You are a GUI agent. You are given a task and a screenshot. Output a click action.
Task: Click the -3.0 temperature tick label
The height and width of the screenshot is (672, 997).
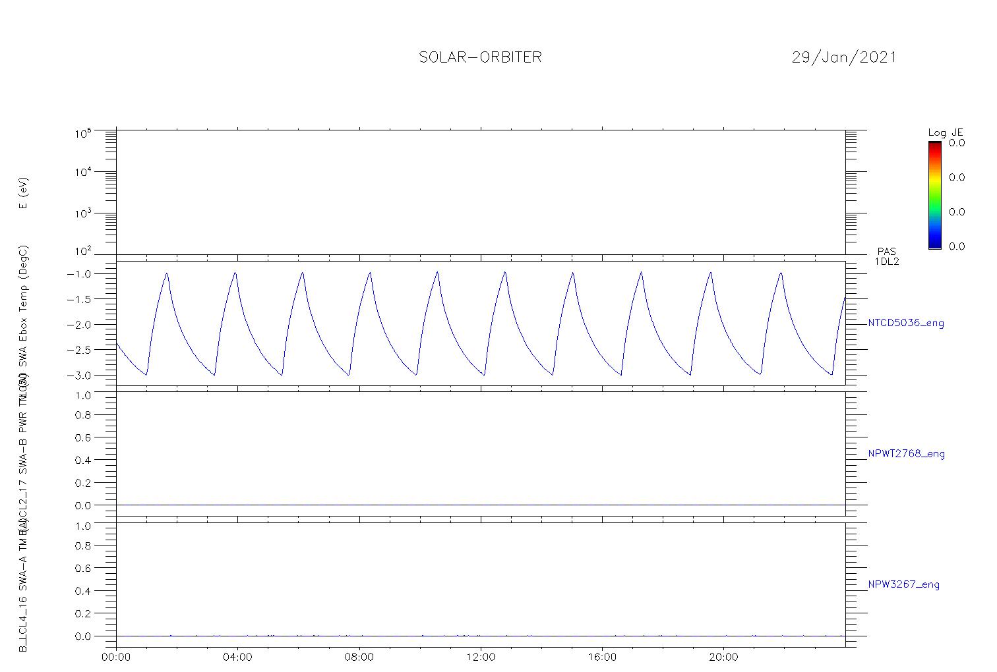coord(78,376)
